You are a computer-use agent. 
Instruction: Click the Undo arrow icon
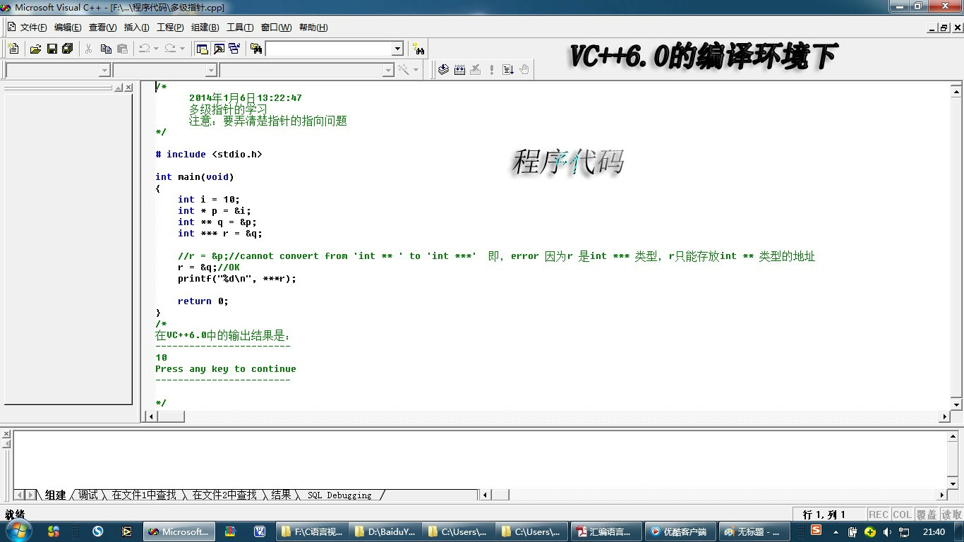[144, 49]
